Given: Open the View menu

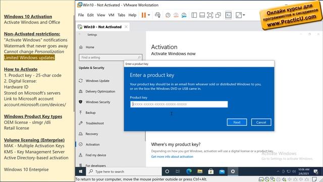Looking at the screenshot, I should (101, 15).
